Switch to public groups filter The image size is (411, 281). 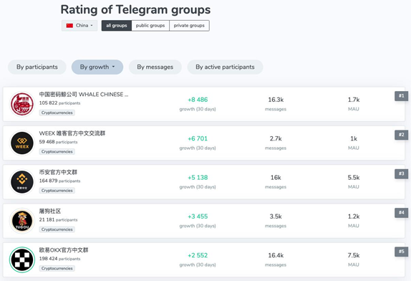click(x=150, y=26)
